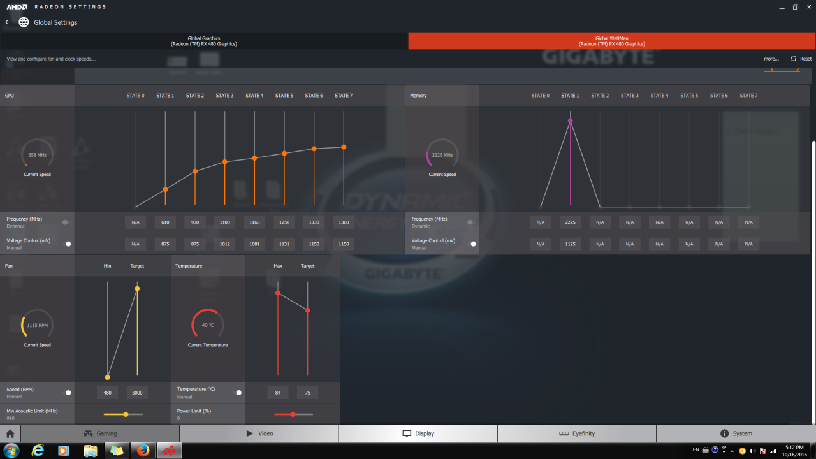Select the Memory State 1 curve point

(x=570, y=120)
